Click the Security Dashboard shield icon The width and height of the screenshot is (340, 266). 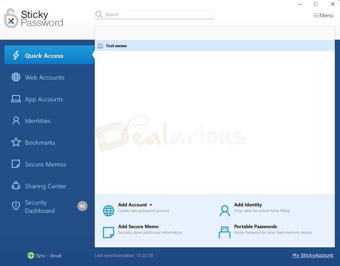click(x=16, y=206)
